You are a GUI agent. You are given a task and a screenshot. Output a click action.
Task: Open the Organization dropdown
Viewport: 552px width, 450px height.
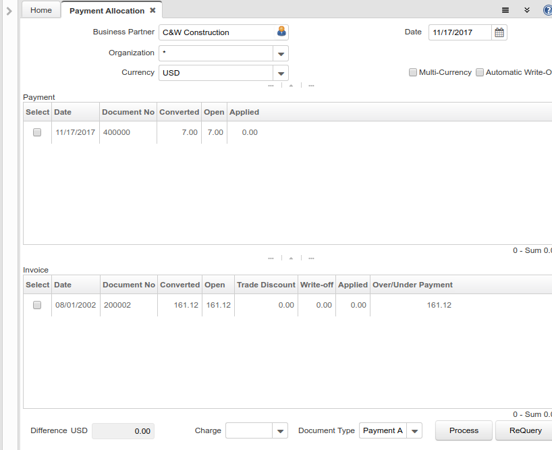281,53
